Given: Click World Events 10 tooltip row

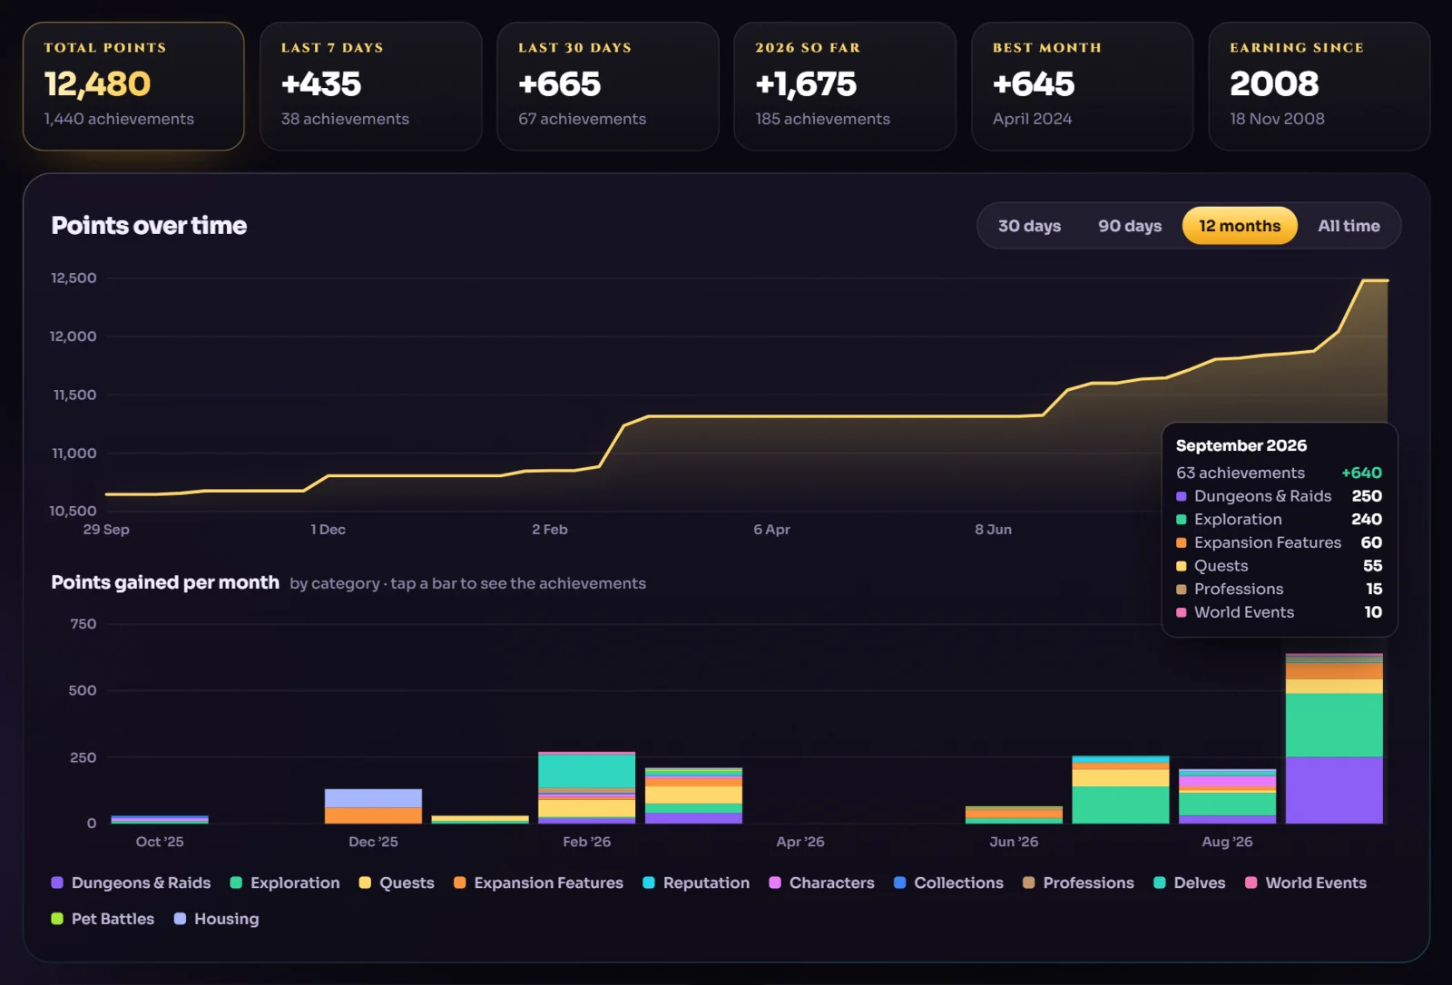Looking at the screenshot, I should pos(1279,612).
